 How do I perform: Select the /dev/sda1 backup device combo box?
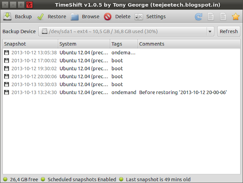coord(126,32)
